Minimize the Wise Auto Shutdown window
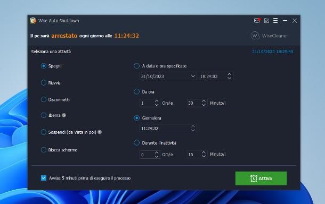This screenshot has width=325, height=204. tap(285, 21)
